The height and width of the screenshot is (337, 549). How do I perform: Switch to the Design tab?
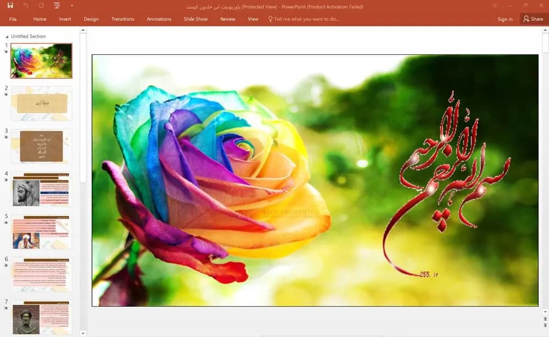(91, 19)
